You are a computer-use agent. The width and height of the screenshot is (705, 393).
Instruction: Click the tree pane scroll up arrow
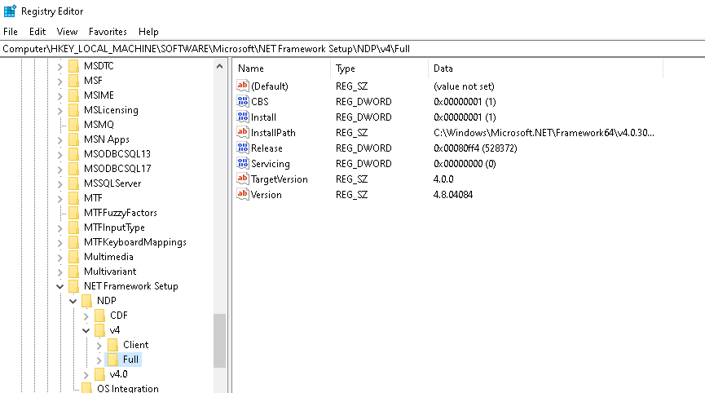[219, 67]
